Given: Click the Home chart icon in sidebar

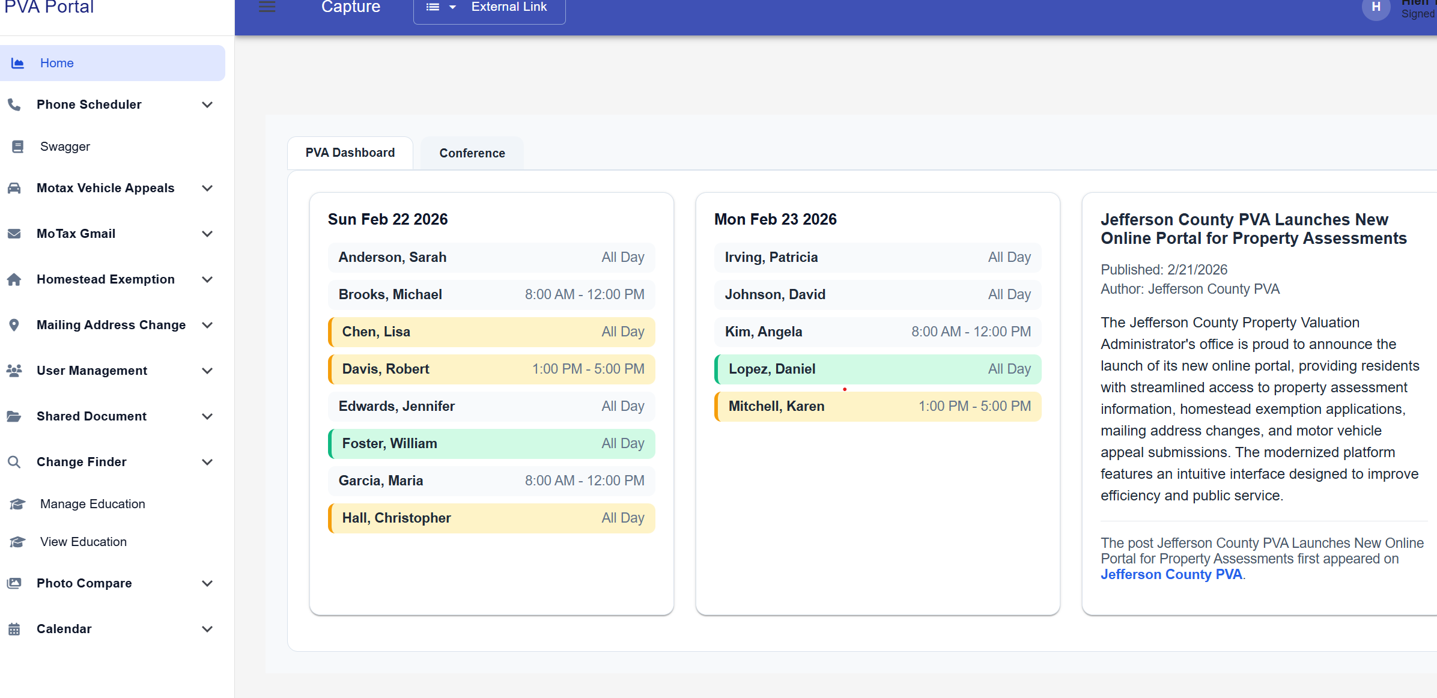Looking at the screenshot, I should coord(17,63).
